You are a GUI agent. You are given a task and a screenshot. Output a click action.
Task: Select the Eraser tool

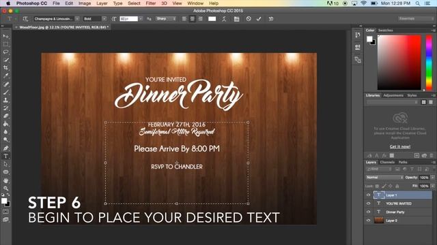click(5, 116)
